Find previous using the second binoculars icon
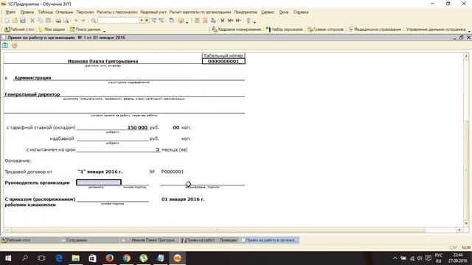Screen dimensions: 472x265 tap(162, 21)
